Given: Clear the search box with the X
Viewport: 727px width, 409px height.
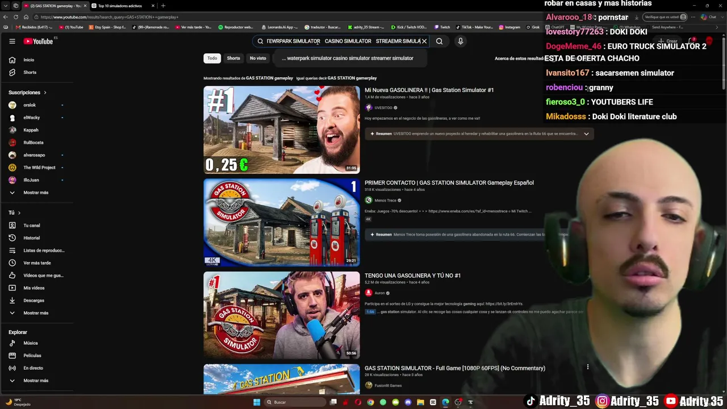Looking at the screenshot, I should [x=424, y=41].
